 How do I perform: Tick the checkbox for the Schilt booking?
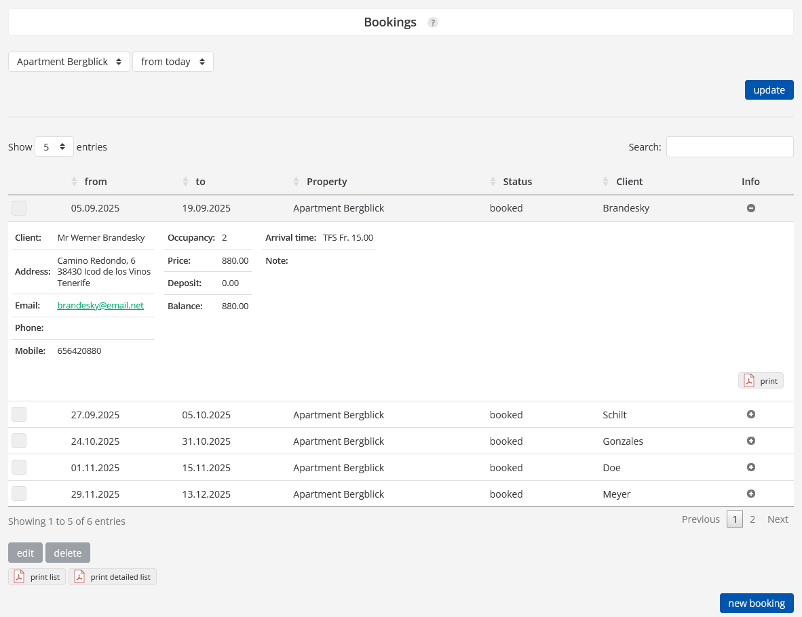tap(19, 414)
